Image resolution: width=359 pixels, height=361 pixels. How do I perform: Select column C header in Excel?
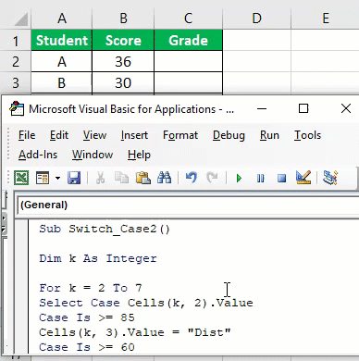coord(188,19)
